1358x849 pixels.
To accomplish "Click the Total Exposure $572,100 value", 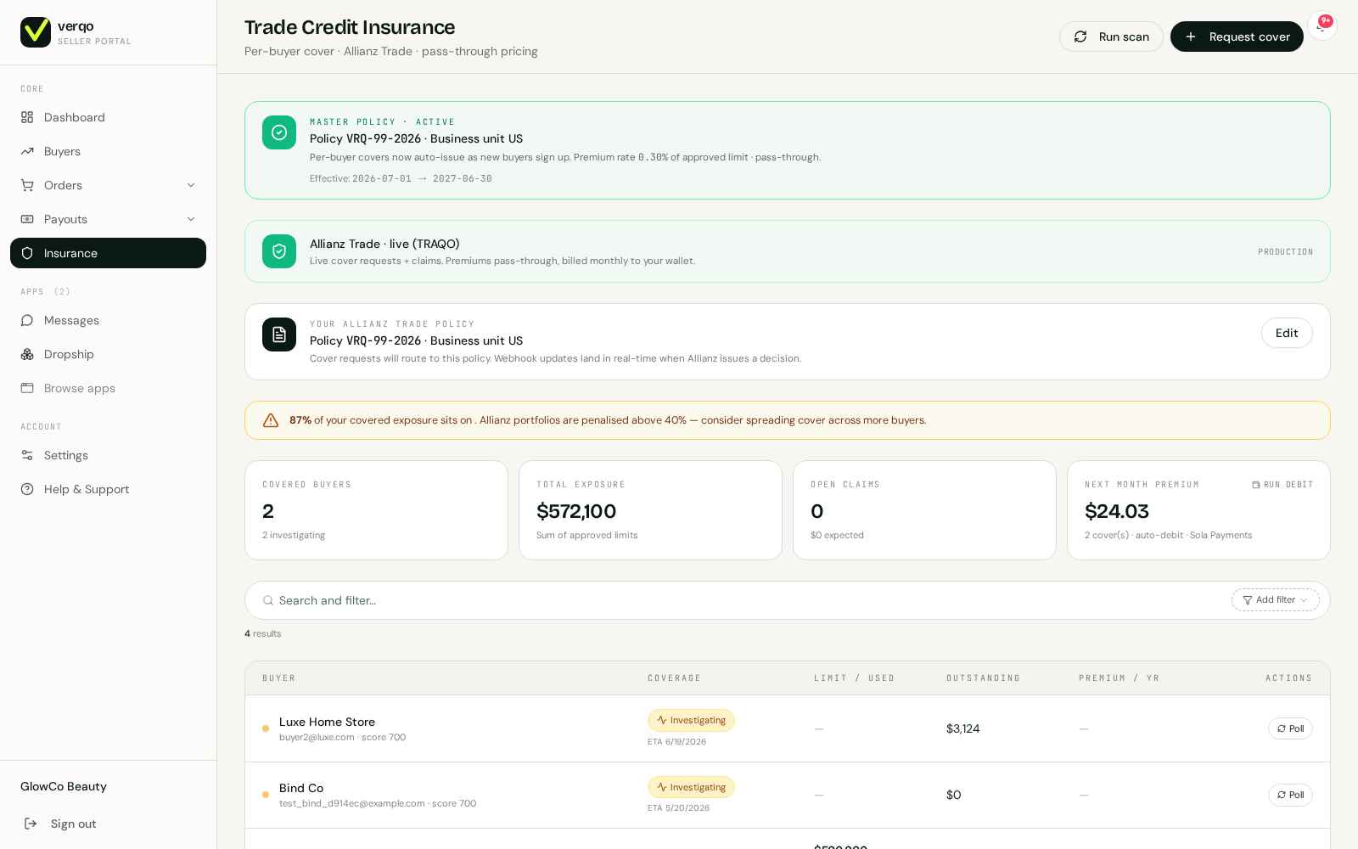I will tap(576, 511).
